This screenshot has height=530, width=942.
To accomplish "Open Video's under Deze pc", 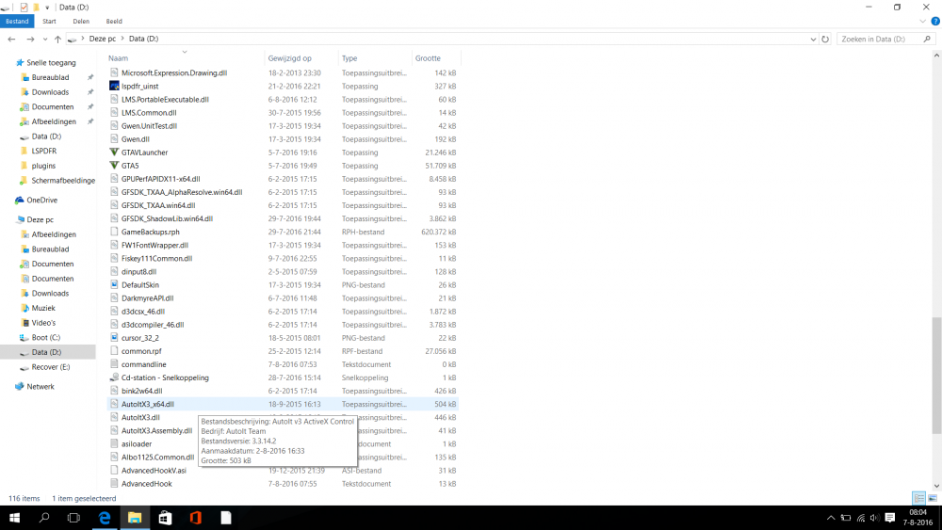I will click(43, 323).
